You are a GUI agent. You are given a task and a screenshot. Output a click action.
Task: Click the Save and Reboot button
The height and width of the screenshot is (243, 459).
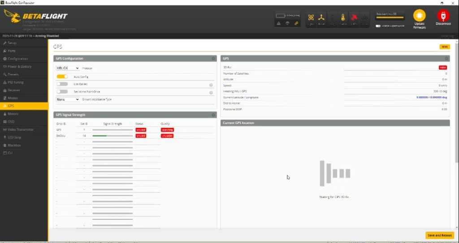[x=440, y=235]
